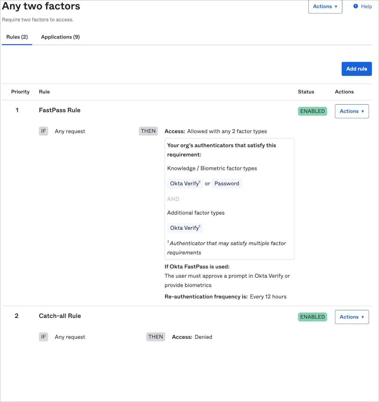Click the THEN label of Catch-all Rule
Screen dimensions: 379x402
pos(155,337)
